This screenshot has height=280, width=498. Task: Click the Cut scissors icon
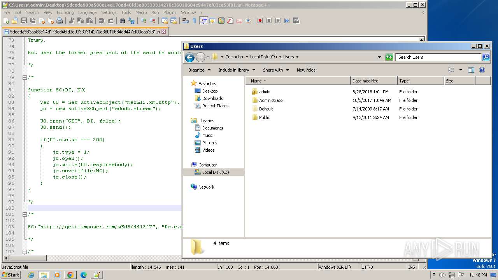pyautogui.click(x=72, y=21)
